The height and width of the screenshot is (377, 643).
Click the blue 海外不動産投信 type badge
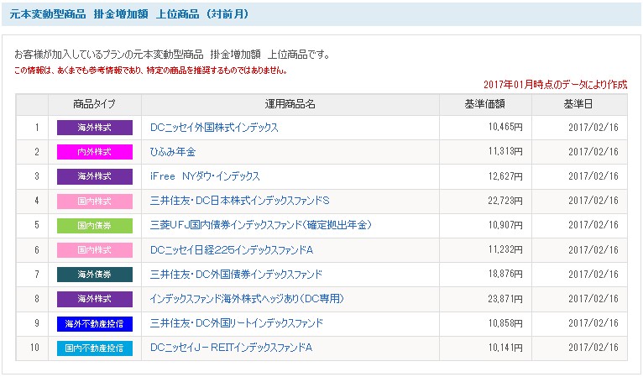[95, 323]
